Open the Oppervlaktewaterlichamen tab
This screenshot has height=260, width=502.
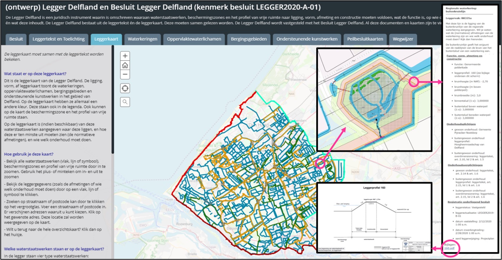point(194,39)
